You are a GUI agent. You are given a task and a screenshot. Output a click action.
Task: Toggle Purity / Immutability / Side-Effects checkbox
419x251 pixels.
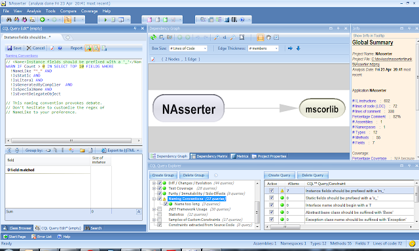160,193
